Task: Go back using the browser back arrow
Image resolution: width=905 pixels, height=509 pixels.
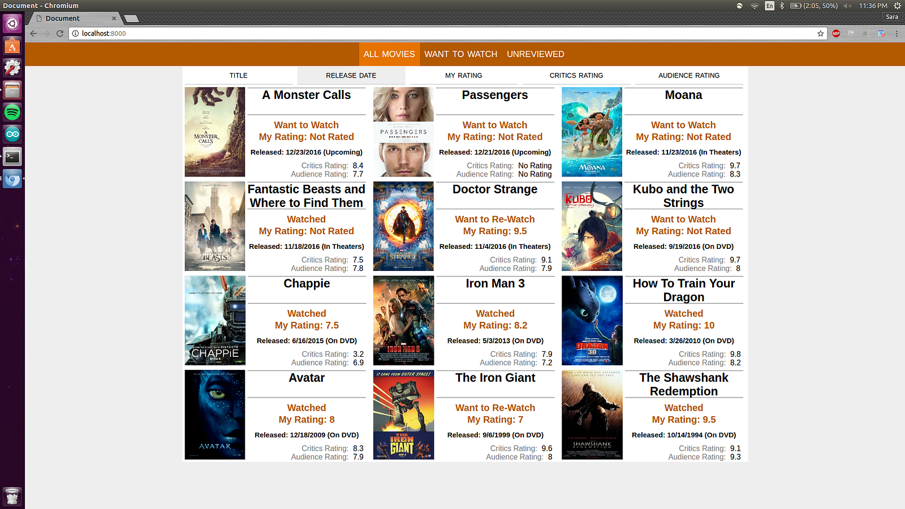Action: pyautogui.click(x=33, y=33)
